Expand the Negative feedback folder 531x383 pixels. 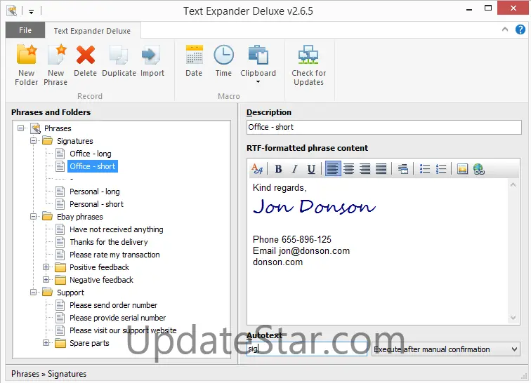tap(46, 279)
